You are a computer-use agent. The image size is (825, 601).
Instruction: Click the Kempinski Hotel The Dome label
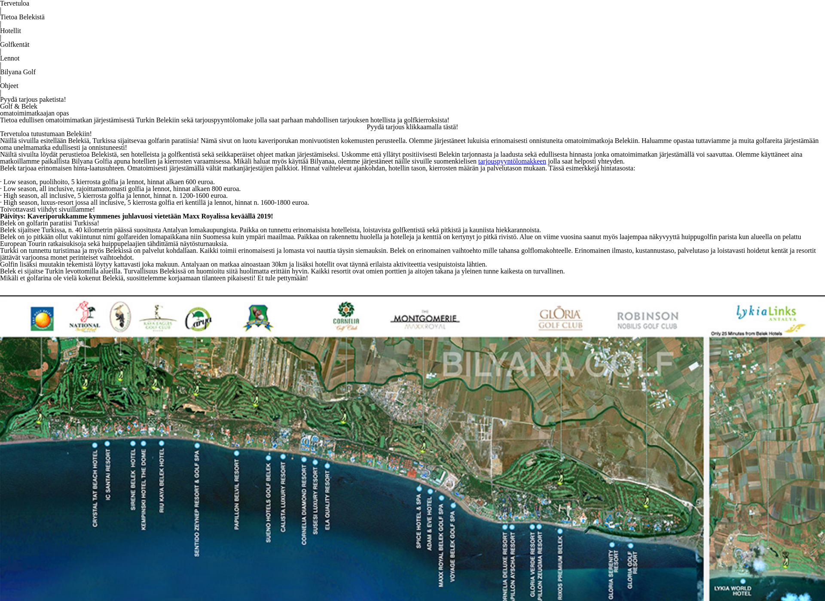(144, 489)
